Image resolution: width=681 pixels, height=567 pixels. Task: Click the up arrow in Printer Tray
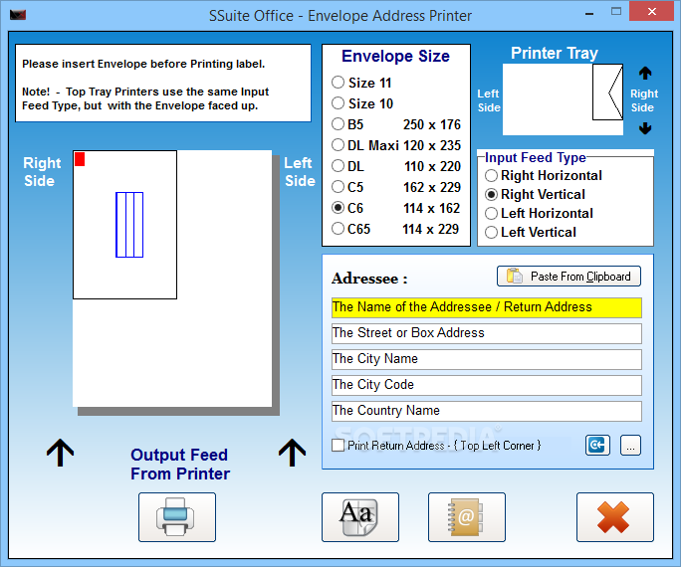pos(645,73)
